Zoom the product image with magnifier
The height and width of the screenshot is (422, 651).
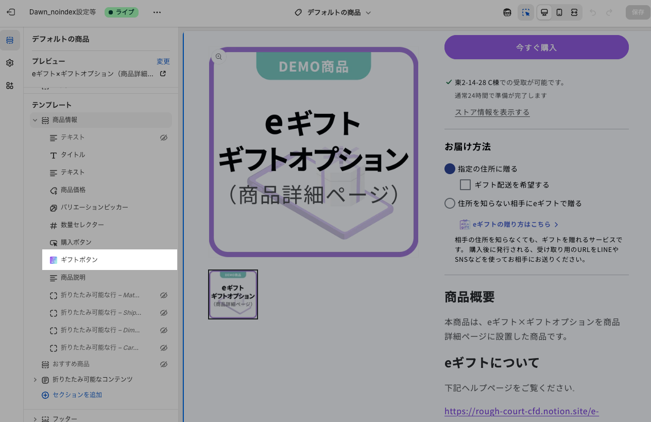click(x=219, y=57)
